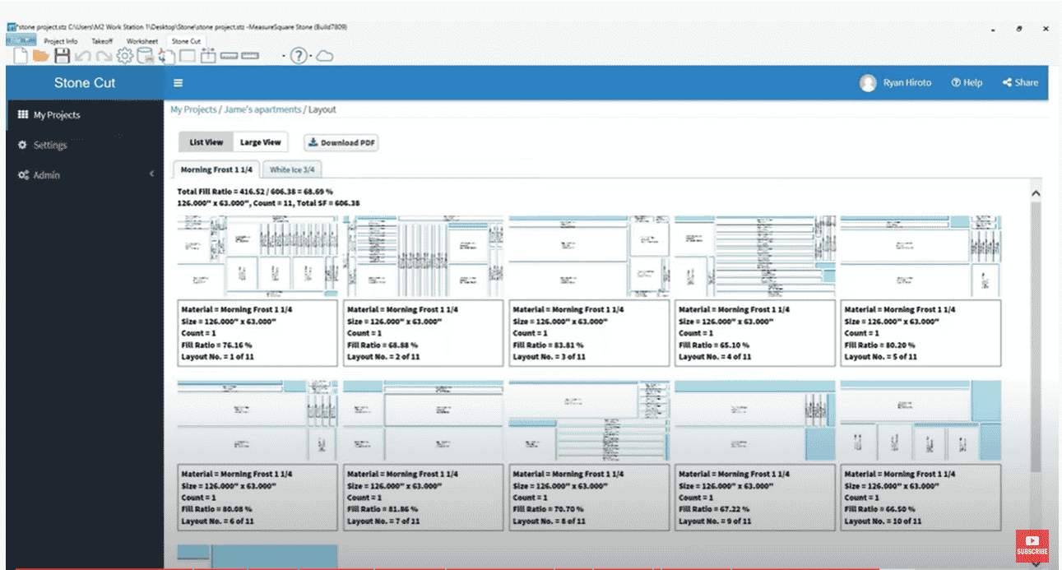Click the cogs icon next to Admin
Viewport: 1062px width, 570px height.
point(23,175)
